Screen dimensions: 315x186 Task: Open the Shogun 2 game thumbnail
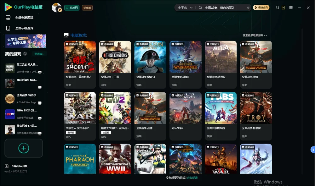[x=80, y=57]
